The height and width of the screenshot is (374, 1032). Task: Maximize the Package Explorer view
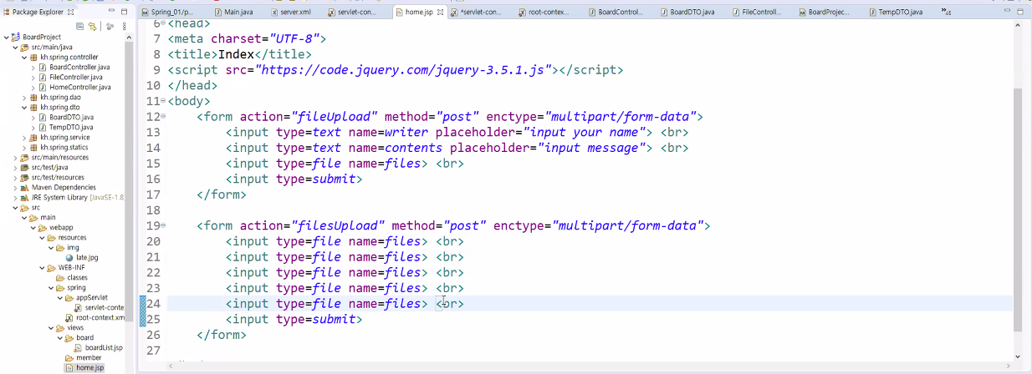[x=124, y=13]
